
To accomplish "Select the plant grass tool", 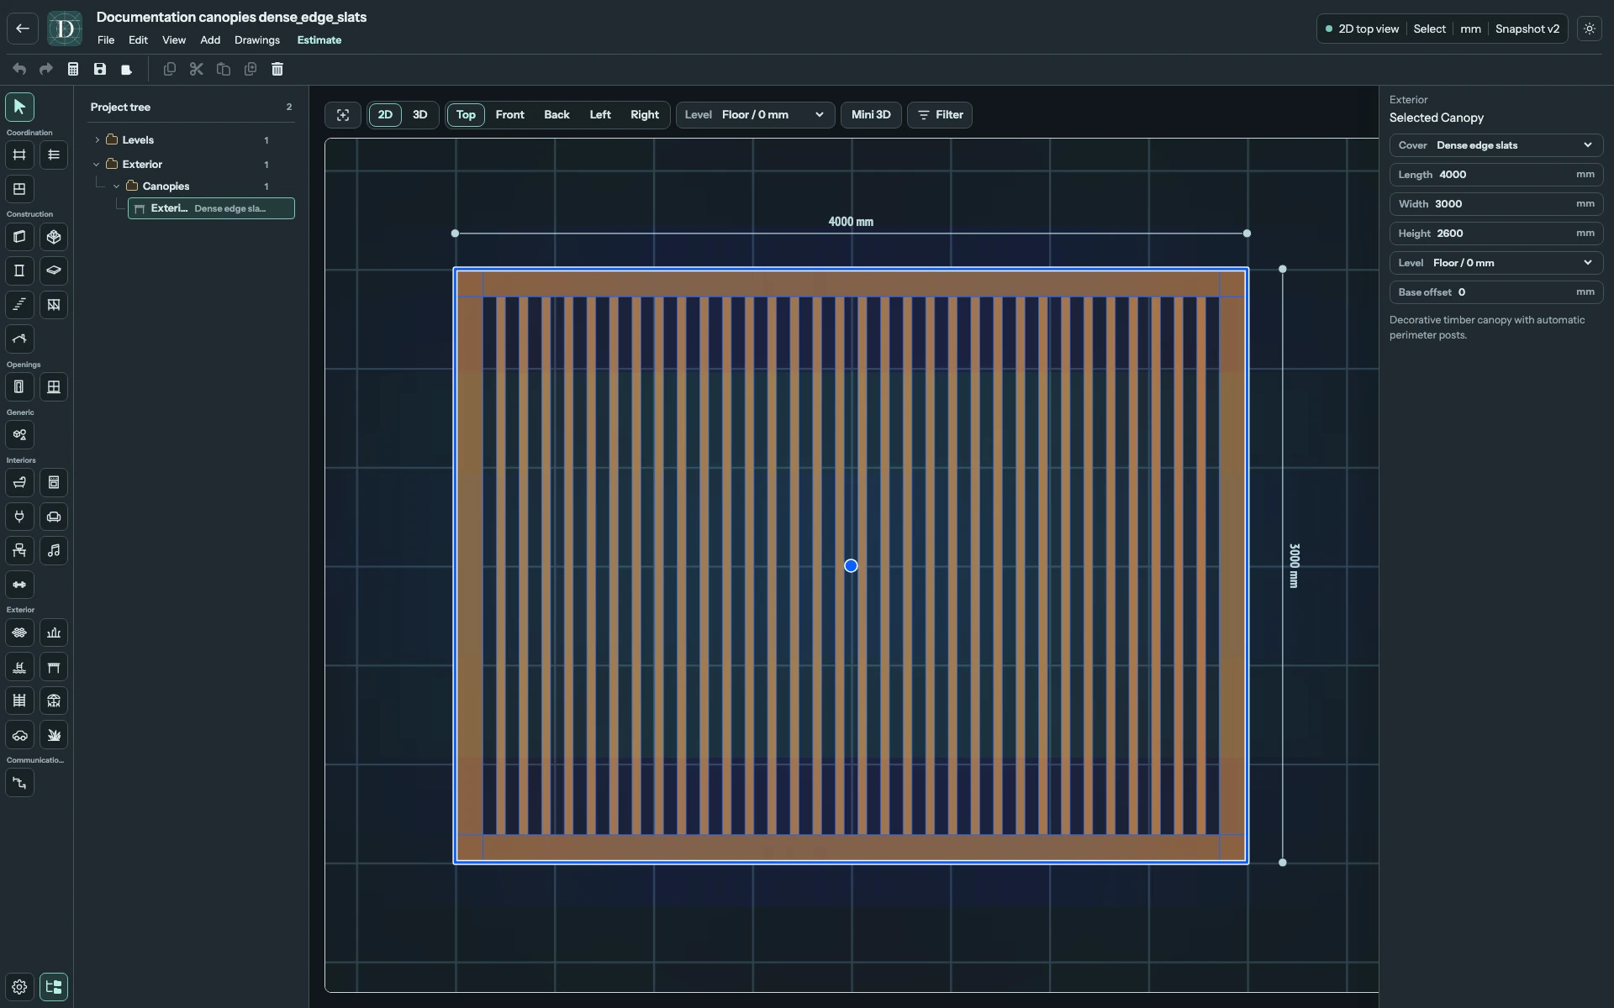I will tap(54, 735).
